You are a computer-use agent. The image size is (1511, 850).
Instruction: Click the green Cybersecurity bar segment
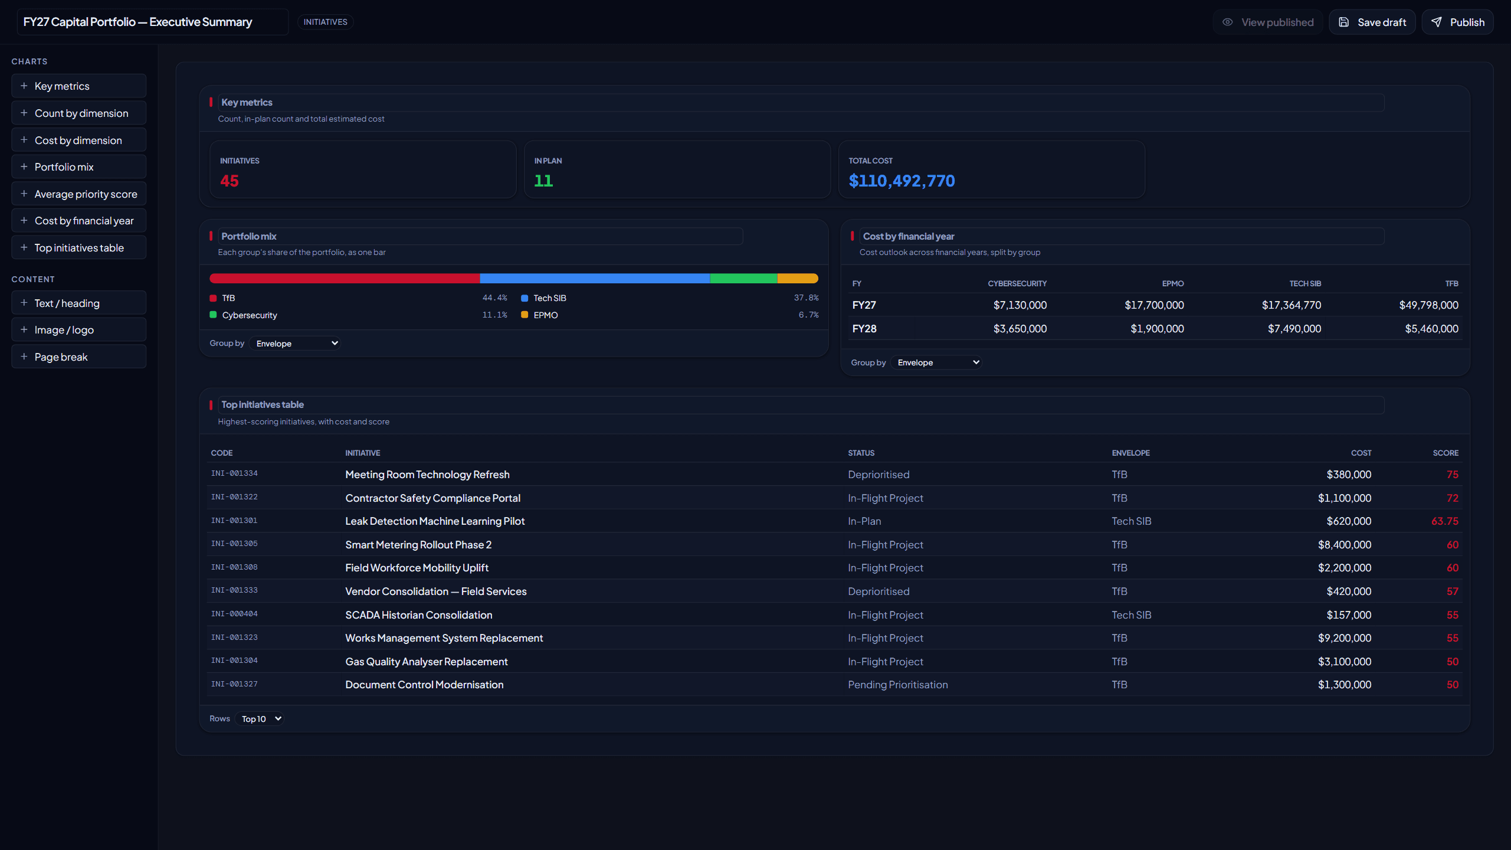[743, 279]
